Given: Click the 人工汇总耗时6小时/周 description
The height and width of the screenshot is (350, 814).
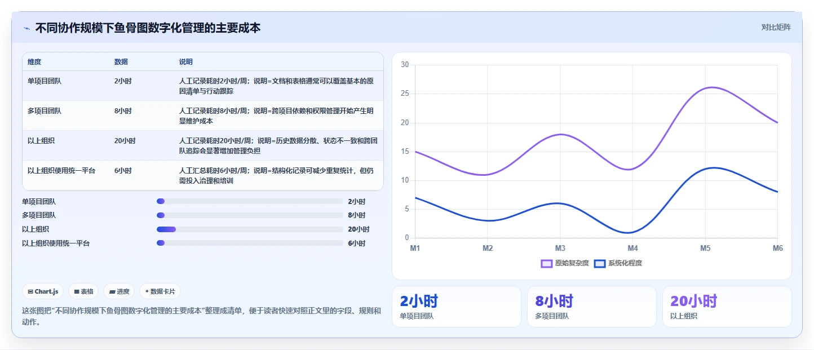Looking at the screenshot, I should click(x=276, y=175).
